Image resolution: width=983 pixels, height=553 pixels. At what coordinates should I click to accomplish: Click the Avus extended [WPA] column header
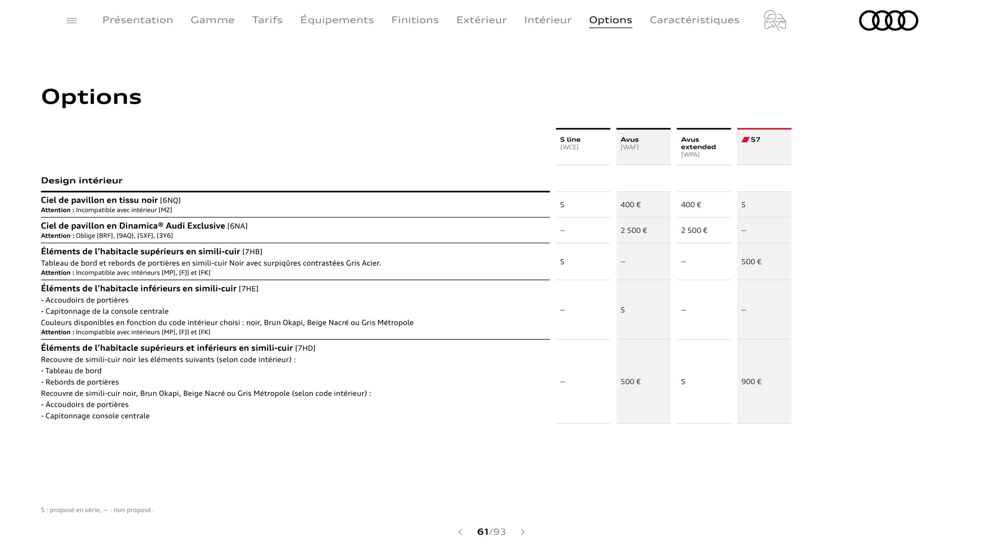point(704,147)
